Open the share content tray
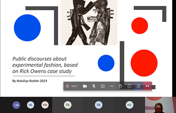This screenshot has height=113, width=176. pyautogui.click(x=103, y=86)
